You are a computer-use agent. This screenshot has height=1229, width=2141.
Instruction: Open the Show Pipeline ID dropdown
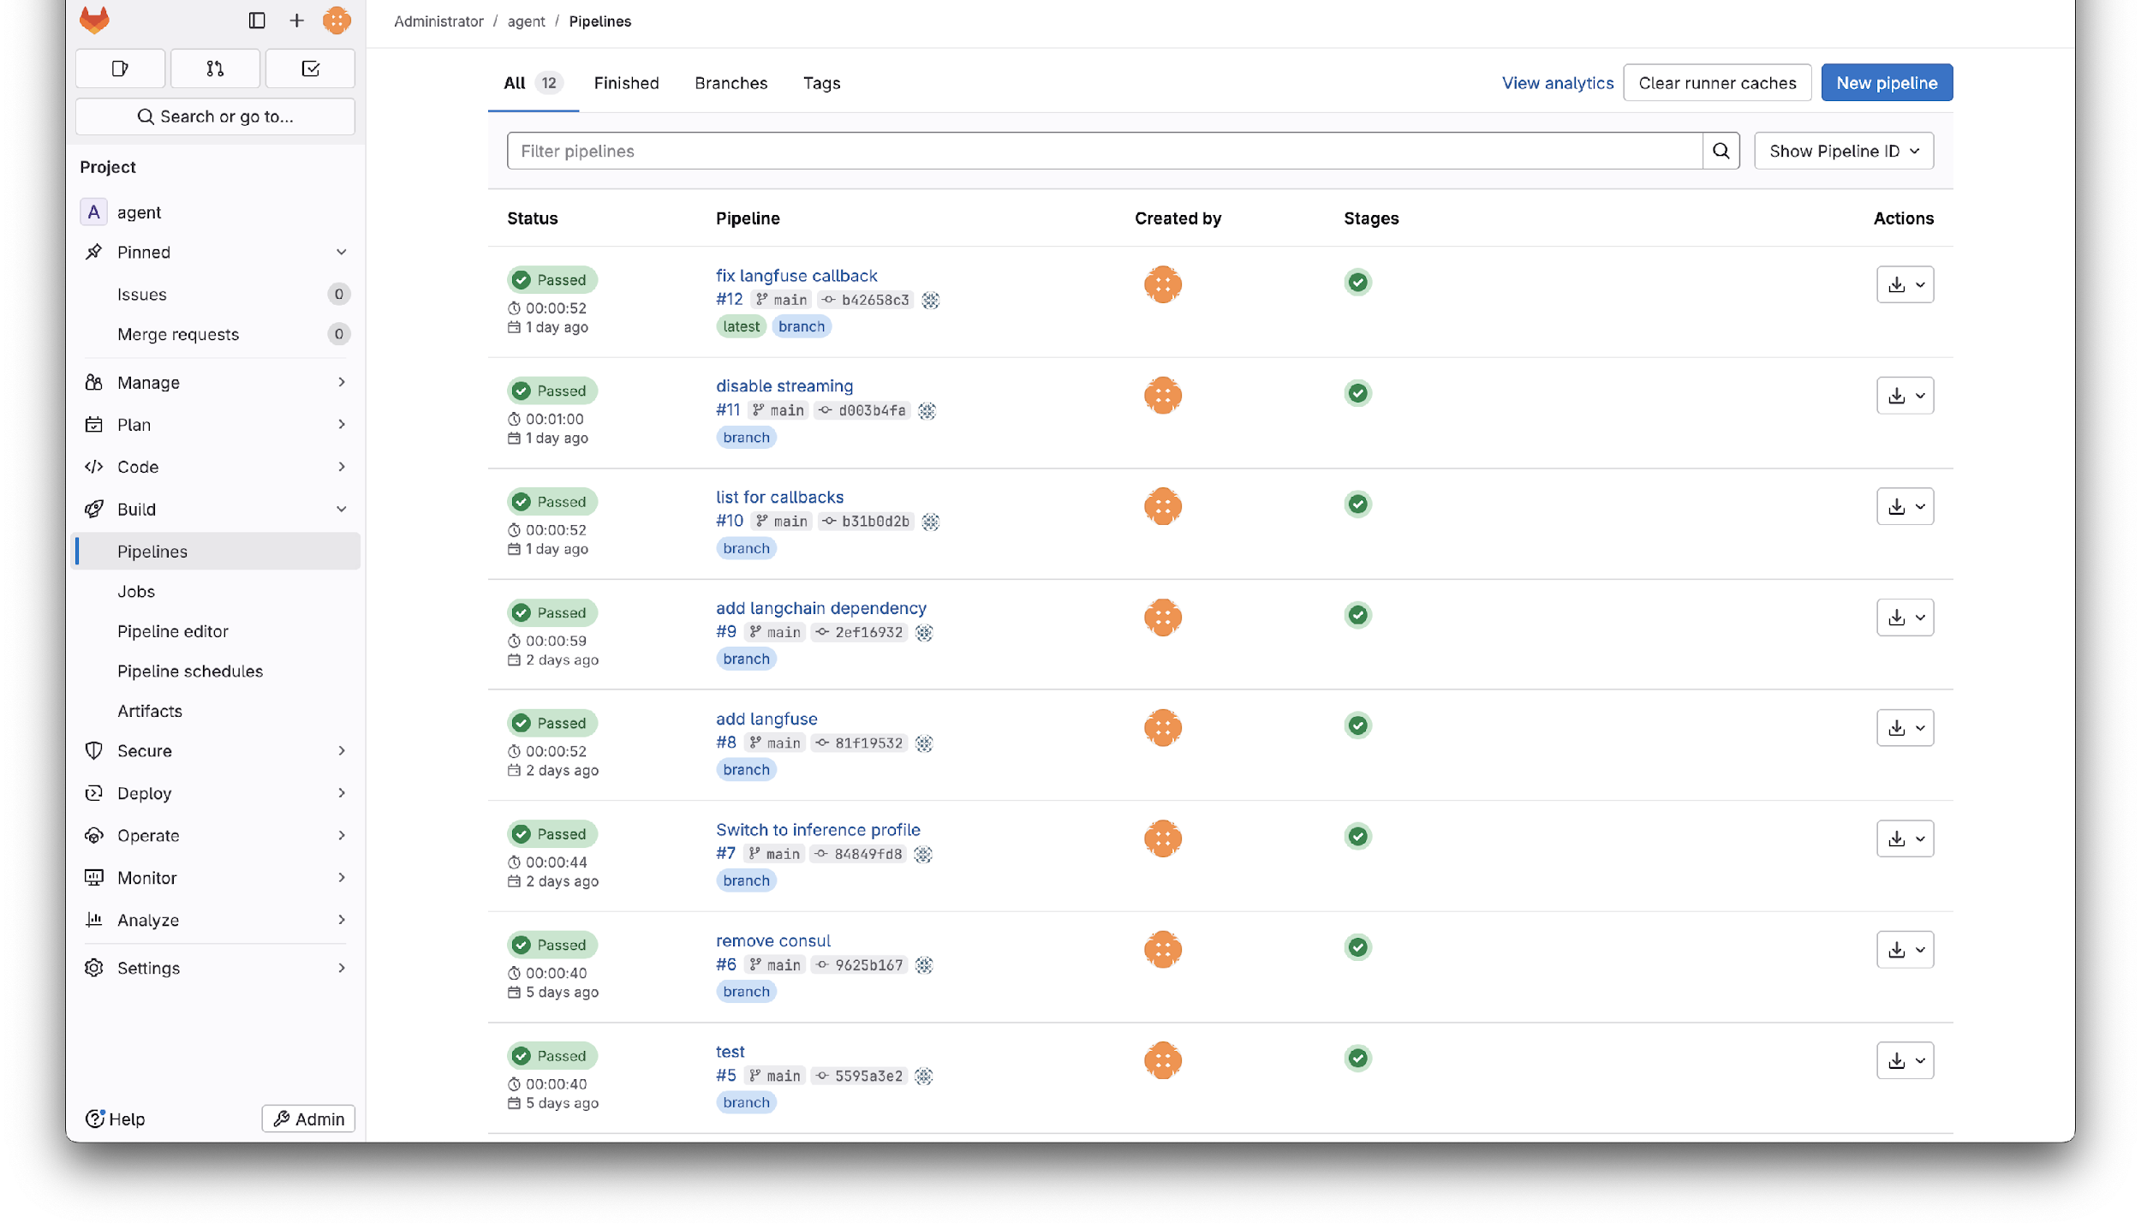pos(1842,151)
